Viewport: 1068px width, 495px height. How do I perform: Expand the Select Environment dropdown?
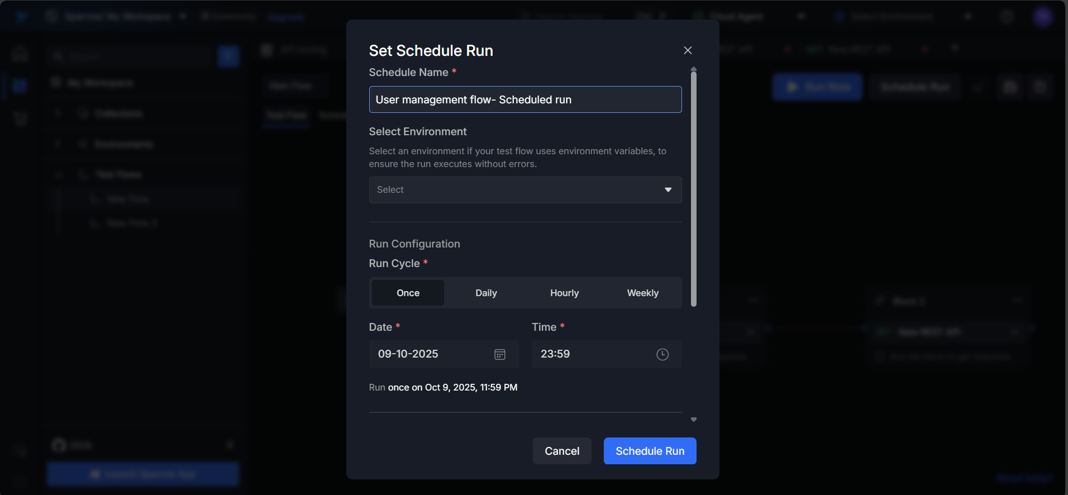pos(525,190)
